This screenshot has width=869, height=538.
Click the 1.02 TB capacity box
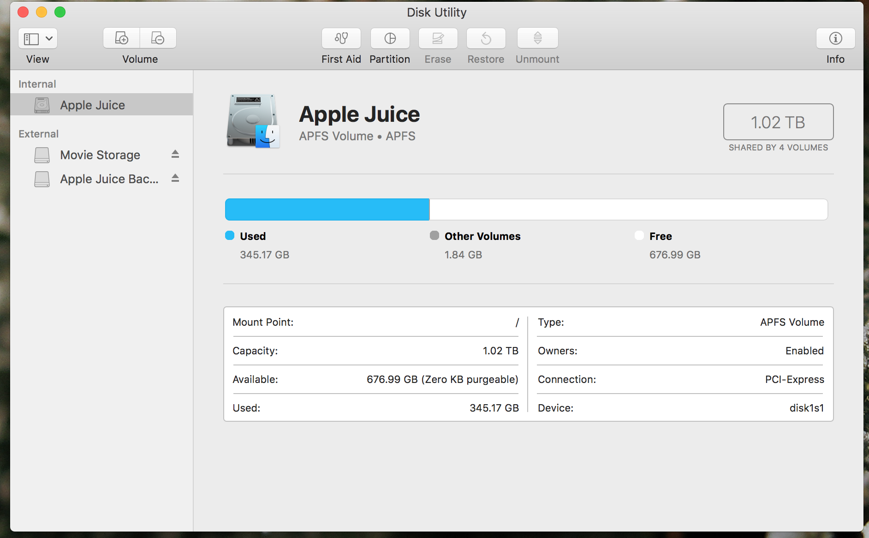pyautogui.click(x=778, y=122)
